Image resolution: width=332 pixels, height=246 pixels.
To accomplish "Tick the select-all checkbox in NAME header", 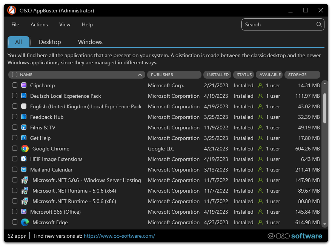I will (x=15, y=74).
